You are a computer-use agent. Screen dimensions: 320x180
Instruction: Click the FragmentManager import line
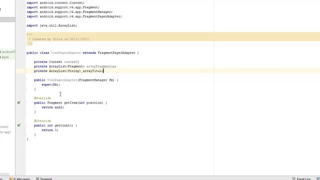click(69, 12)
